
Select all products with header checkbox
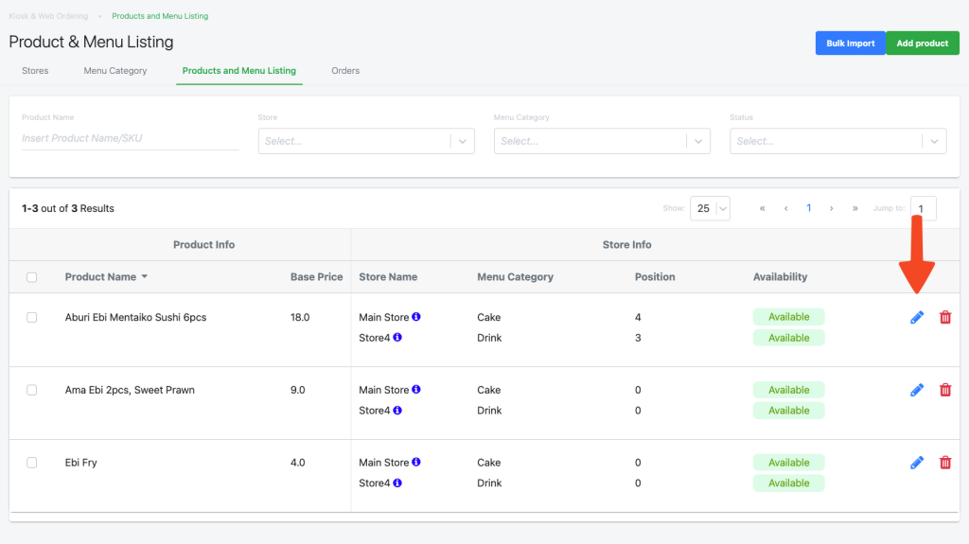click(x=31, y=277)
